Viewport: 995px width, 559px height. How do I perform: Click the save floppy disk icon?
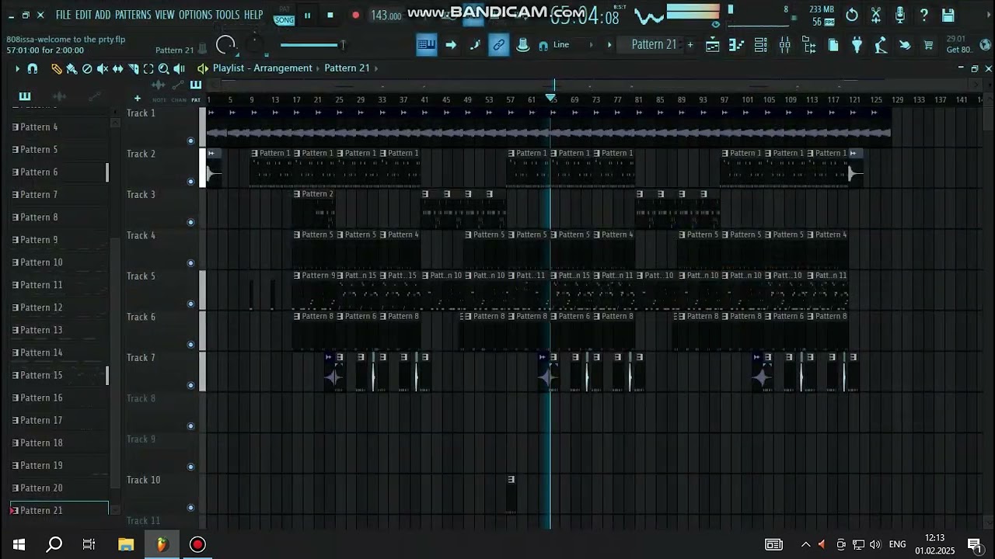point(948,15)
